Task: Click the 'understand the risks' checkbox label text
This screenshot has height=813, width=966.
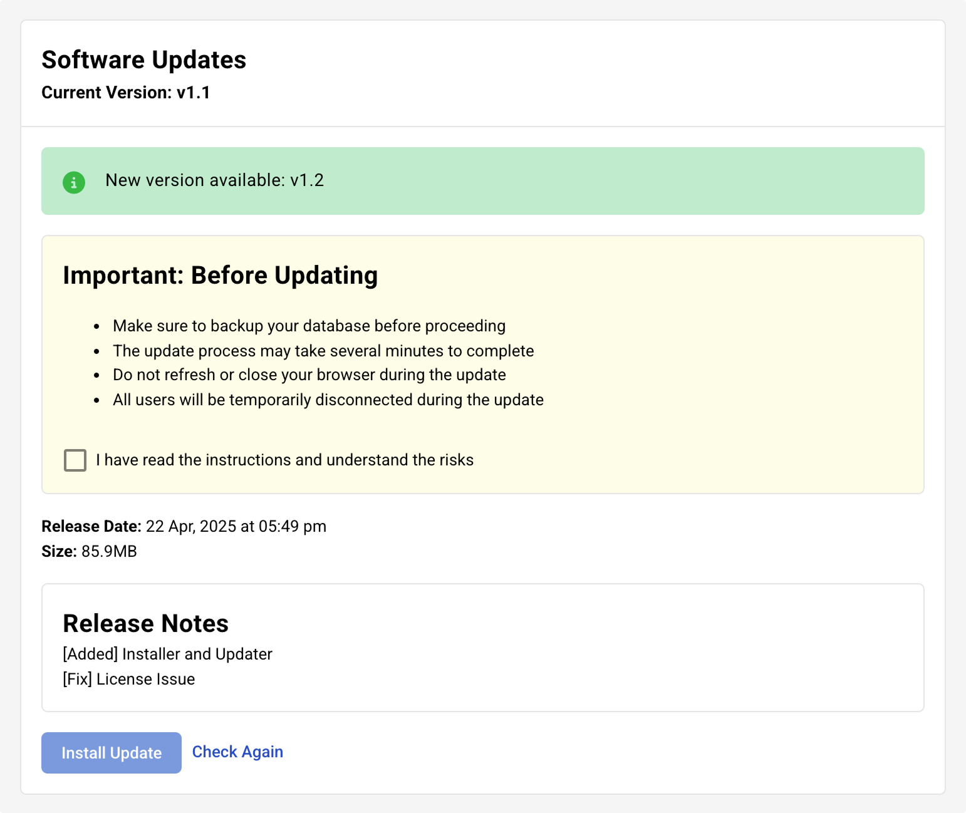Action: point(284,460)
